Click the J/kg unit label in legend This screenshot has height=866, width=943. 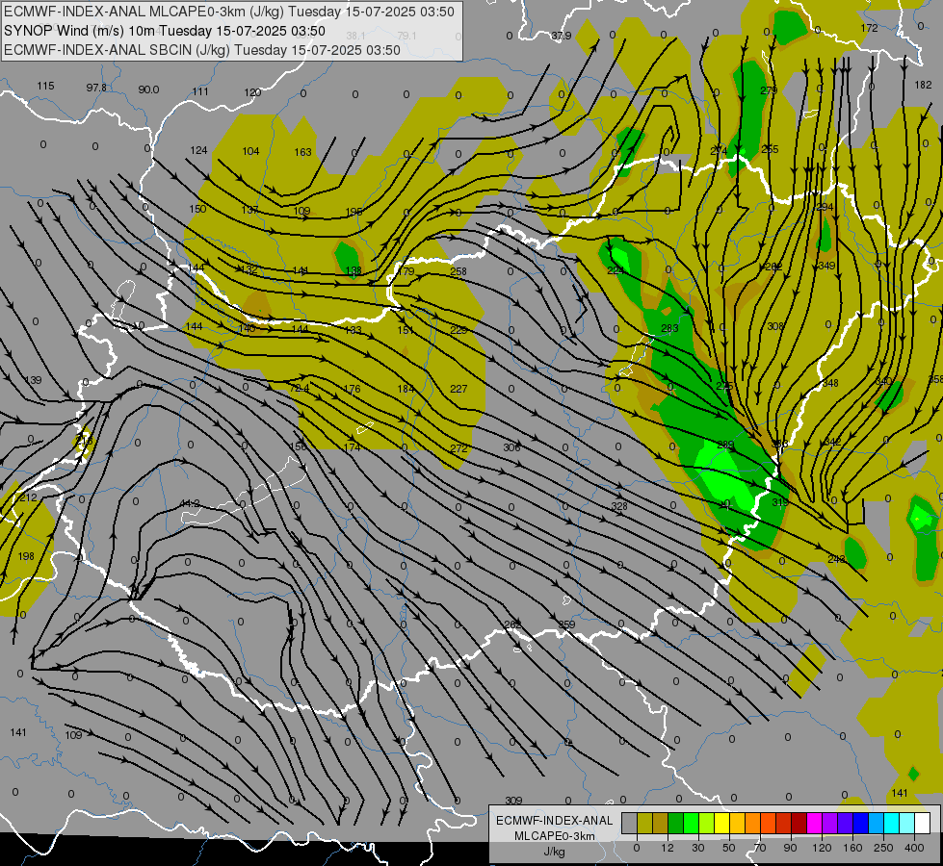[x=554, y=852]
